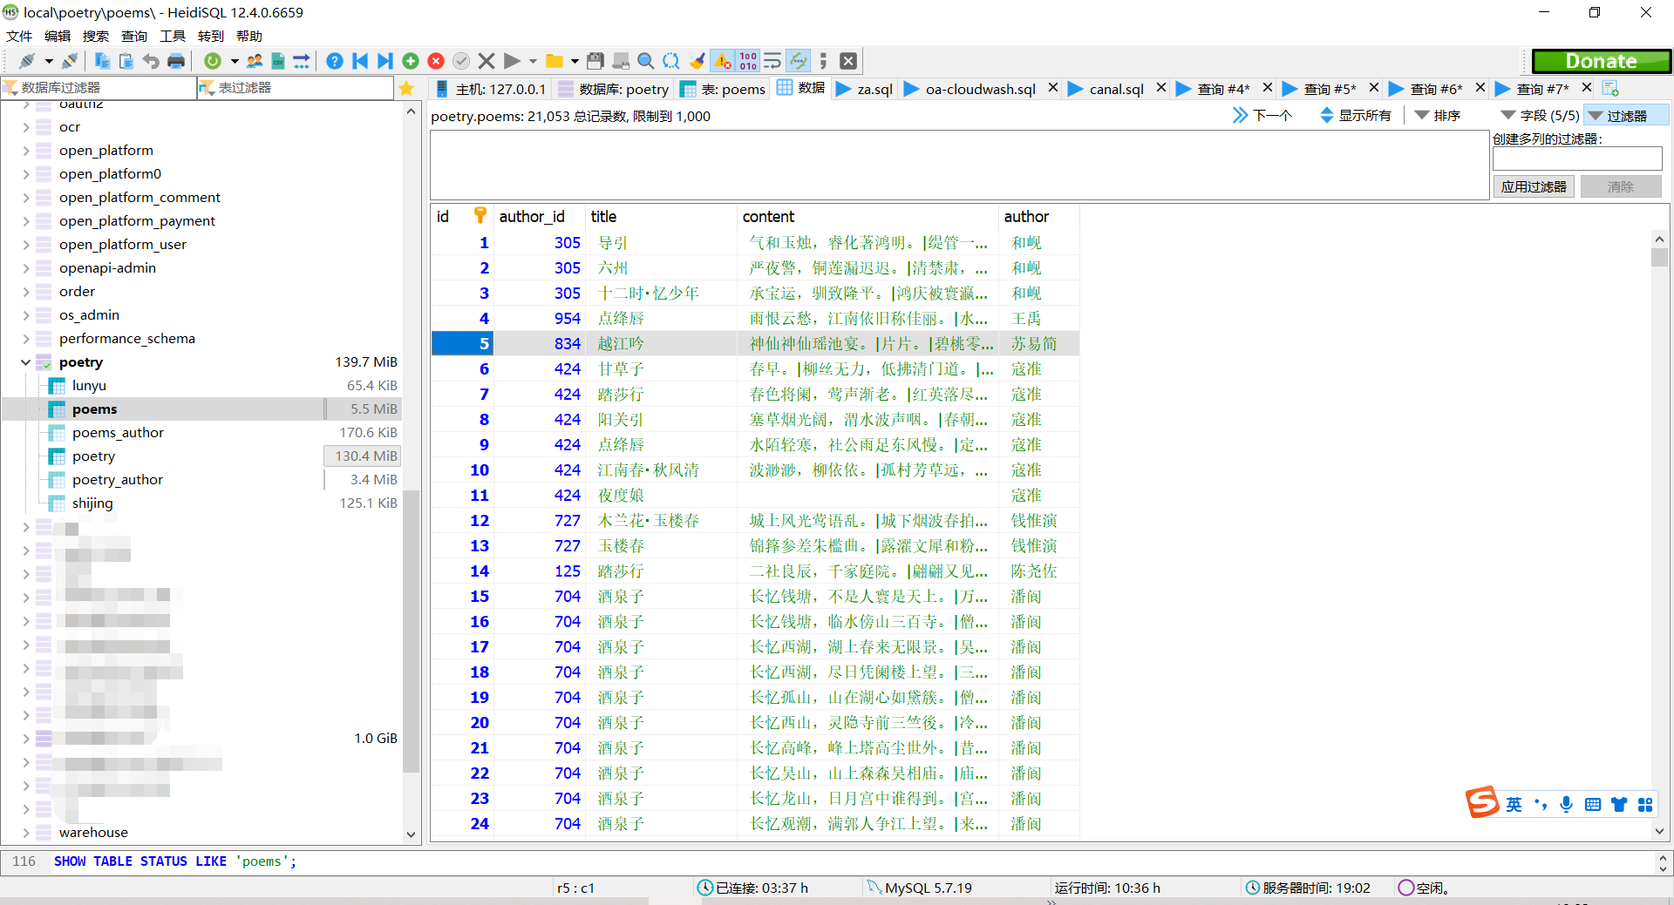Collapse the poetry database node
The image size is (1674, 905).
click(x=25, y=362)
